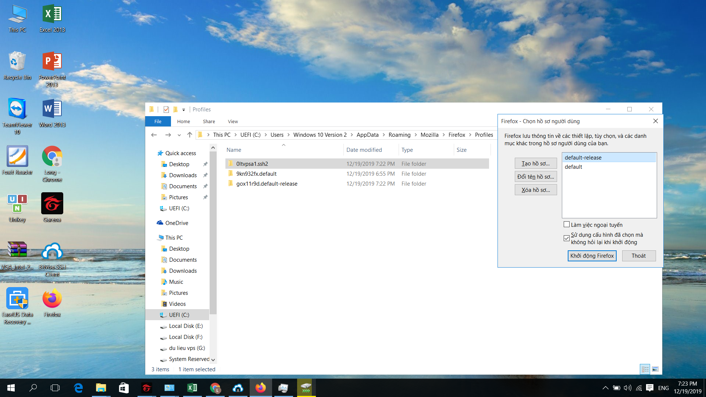Expand the Customize Quick Access Toolbar dropdown
706x397 pixels.
[x=183, y=110]
